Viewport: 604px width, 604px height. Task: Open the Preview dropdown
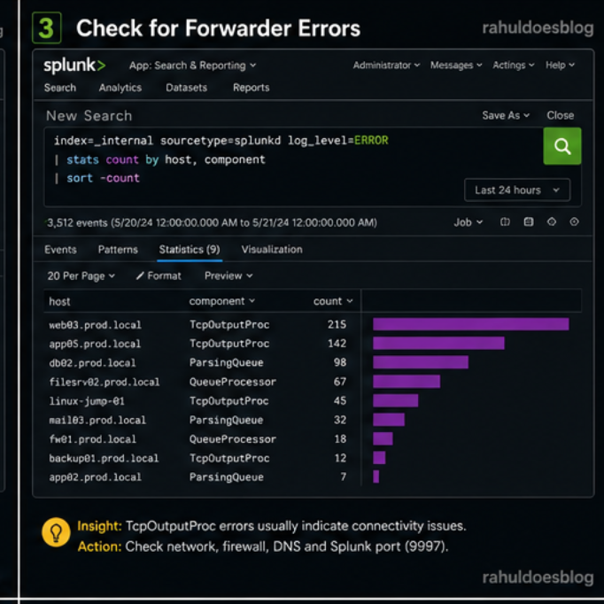tap(228, 275)
